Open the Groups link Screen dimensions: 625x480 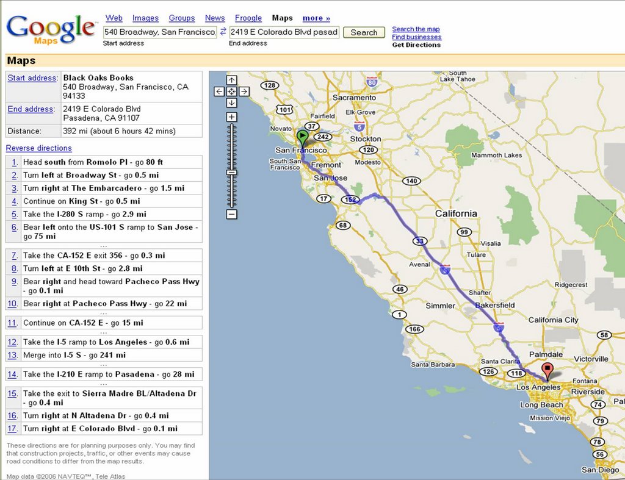[x=182, y=18]
